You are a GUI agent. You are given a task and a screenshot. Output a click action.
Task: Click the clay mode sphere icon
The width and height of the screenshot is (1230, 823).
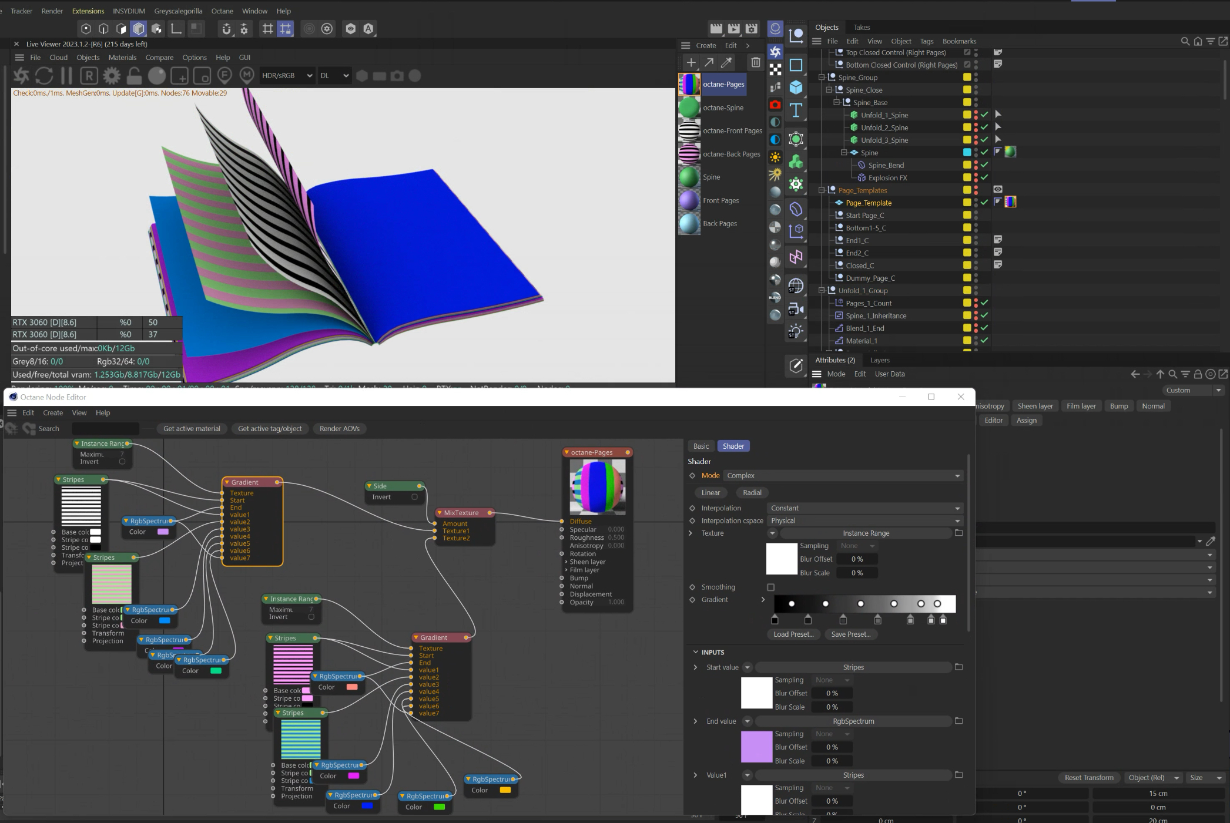click(x=157, y=75)
